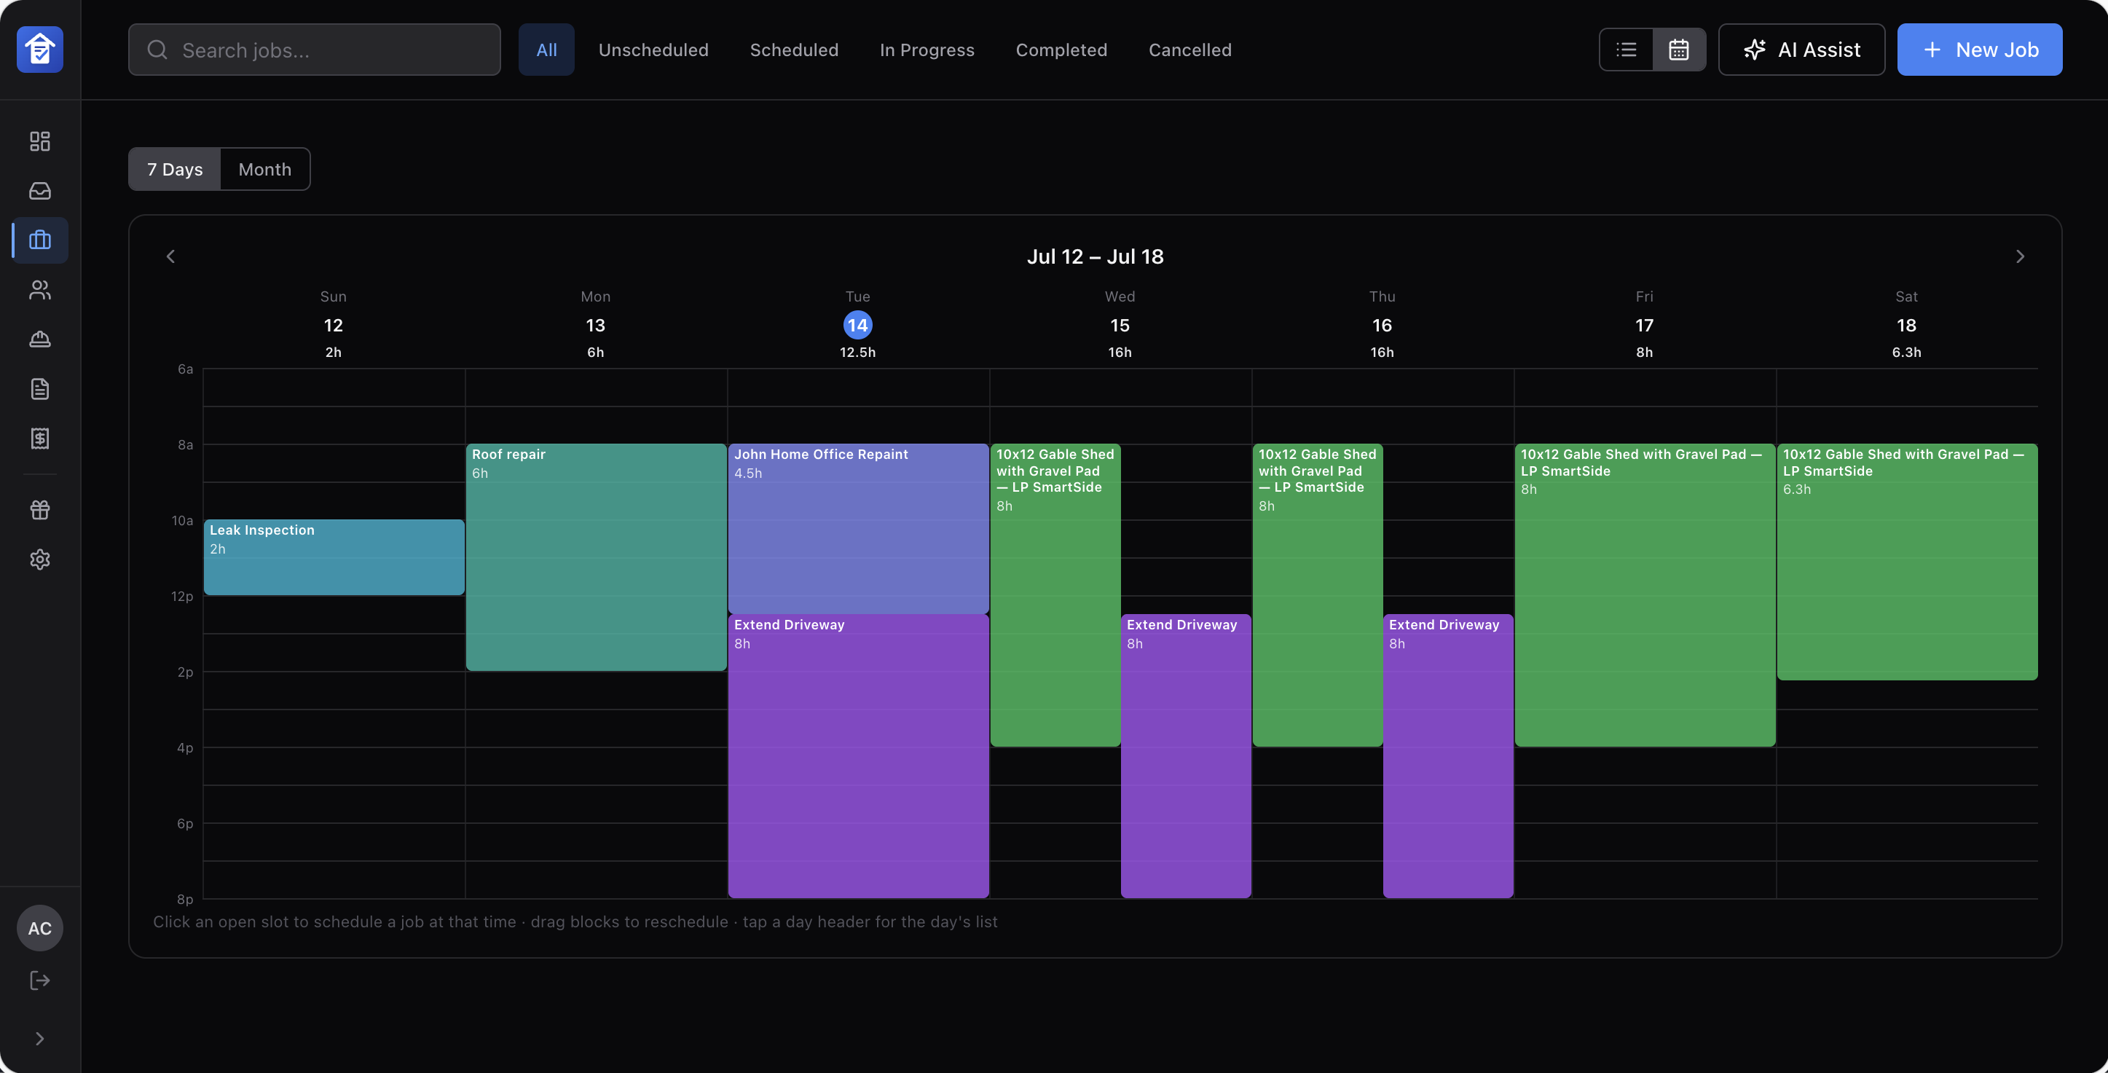Open the document estimates icon in sidebar
This screenshot has width=2108, height=1073.
pos(40,389)
